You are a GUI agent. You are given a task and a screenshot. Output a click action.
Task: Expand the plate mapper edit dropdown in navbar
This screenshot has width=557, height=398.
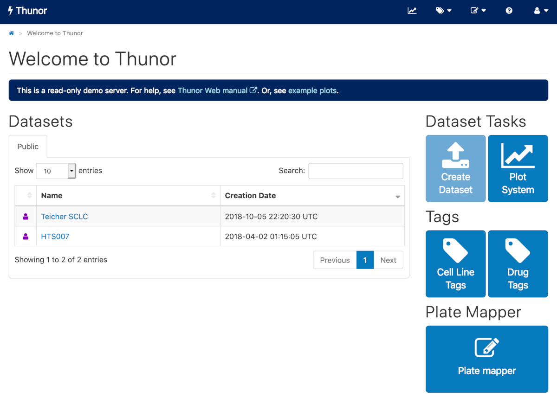click(479, 11)
